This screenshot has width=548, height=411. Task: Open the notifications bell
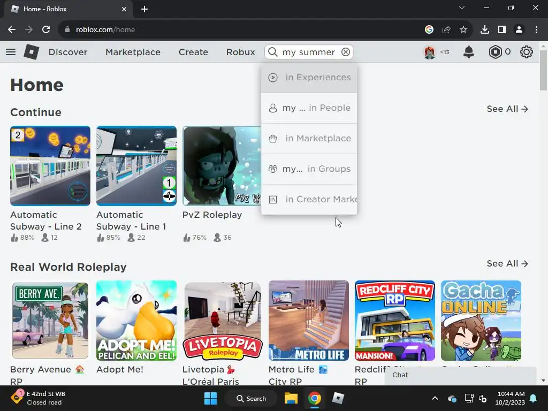pos(469,52)
